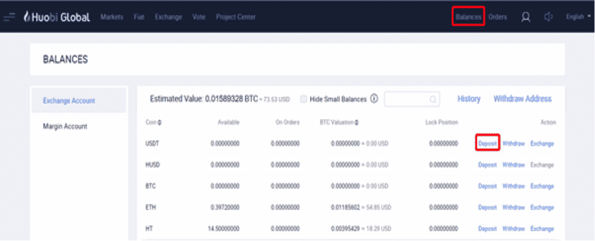This screenshot has width=595, height=241.
Task: Click the Available column header
Action: pyautogui.click(x=229, y=122)
